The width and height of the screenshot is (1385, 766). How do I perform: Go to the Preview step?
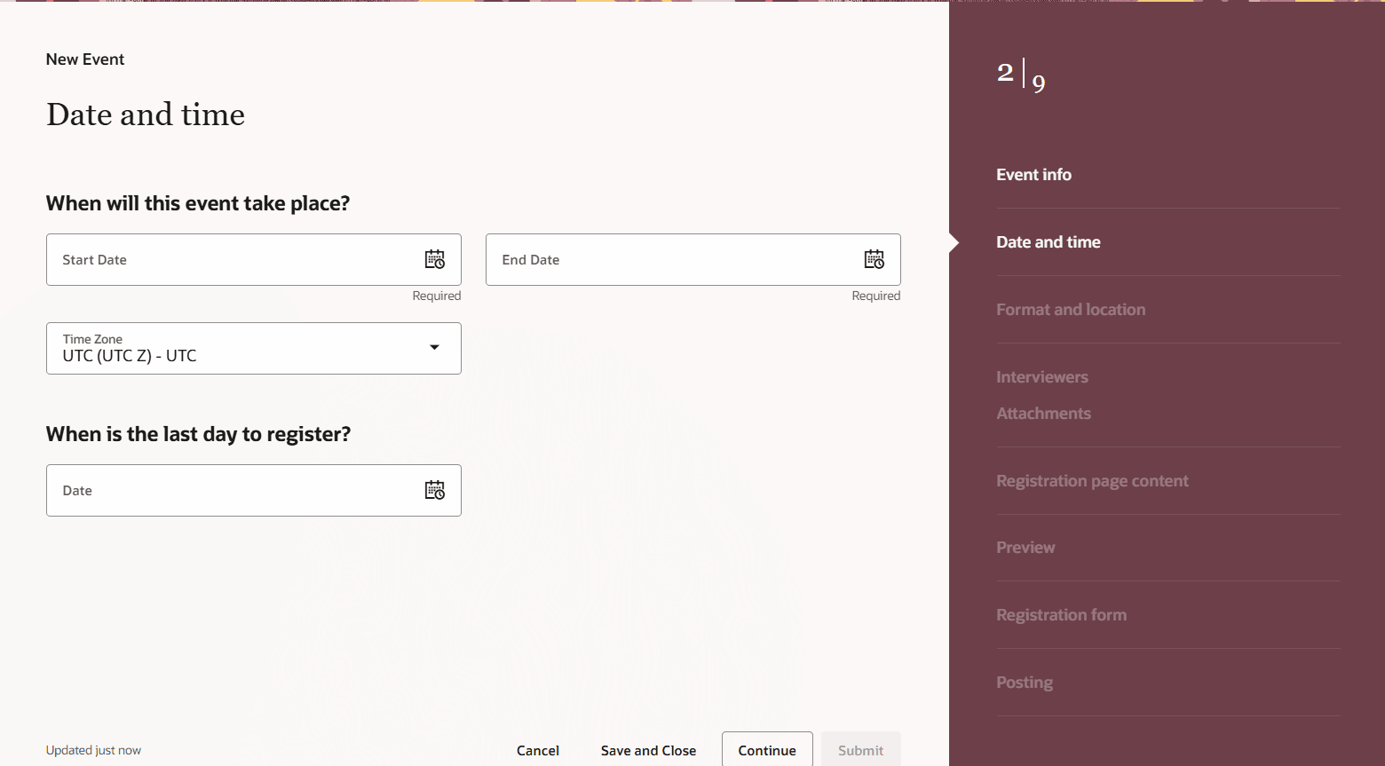click(1025, 548)
